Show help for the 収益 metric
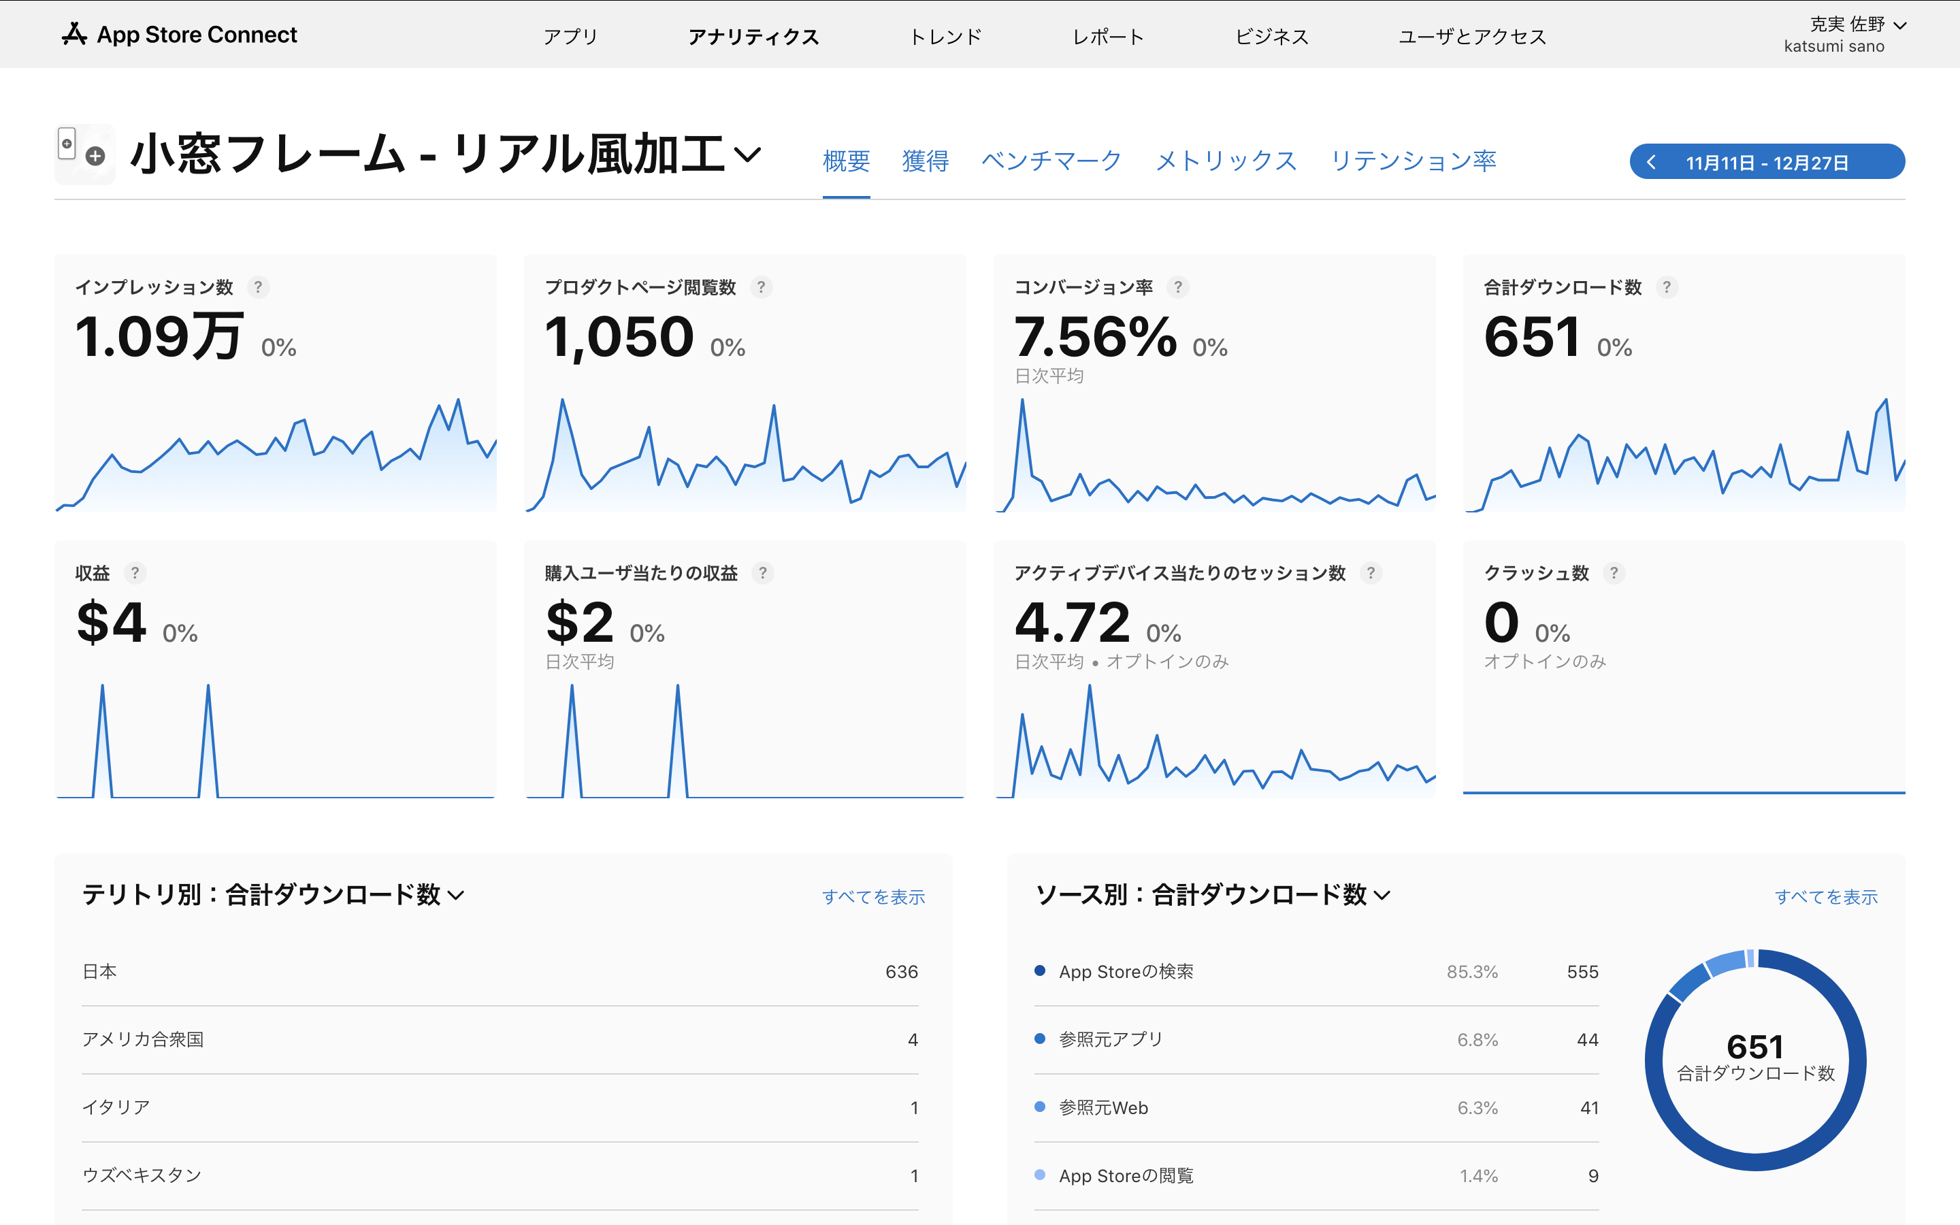Screen dimensions: 1960x1225 [135, 573]
